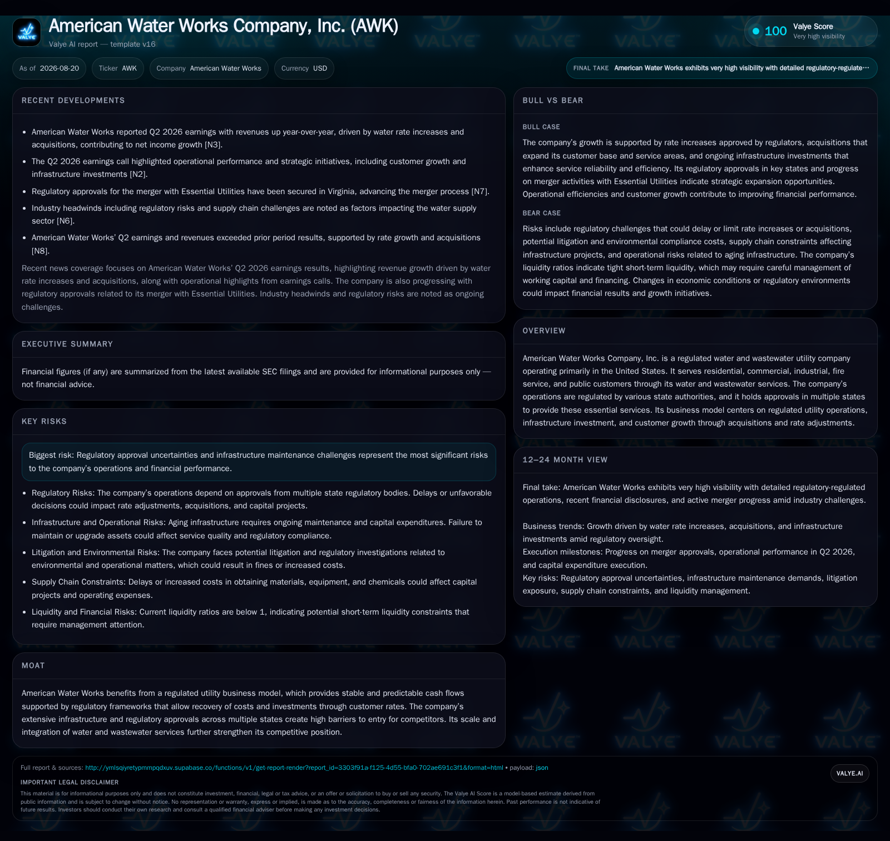890x841 pixels.
Task: Click the Execution milestones line
Action: (x=689, y=558)
